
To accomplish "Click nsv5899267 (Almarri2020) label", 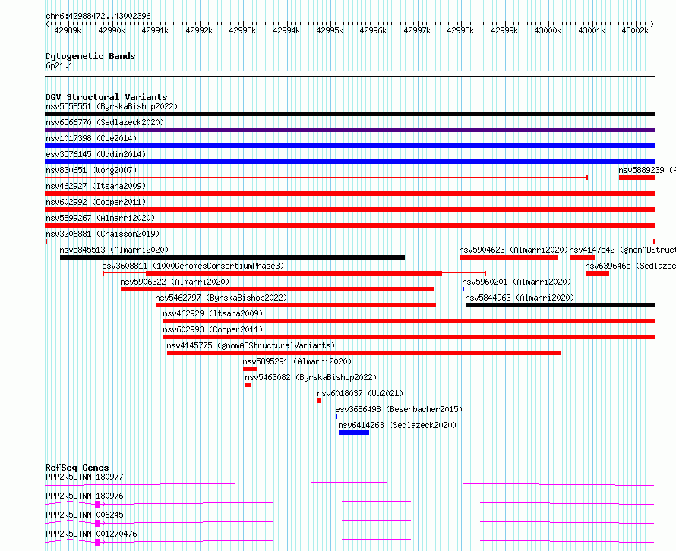I will [100, 218].
